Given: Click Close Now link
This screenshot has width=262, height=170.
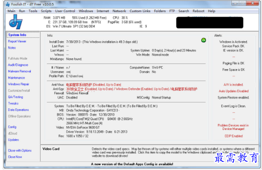Looking at the screenshot, I should (15, 157).
